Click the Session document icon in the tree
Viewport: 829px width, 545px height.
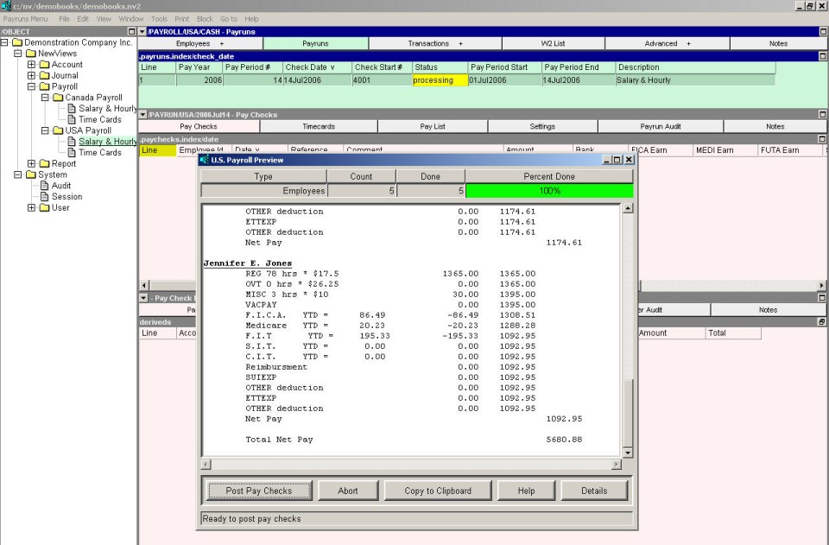click(44, 197)
